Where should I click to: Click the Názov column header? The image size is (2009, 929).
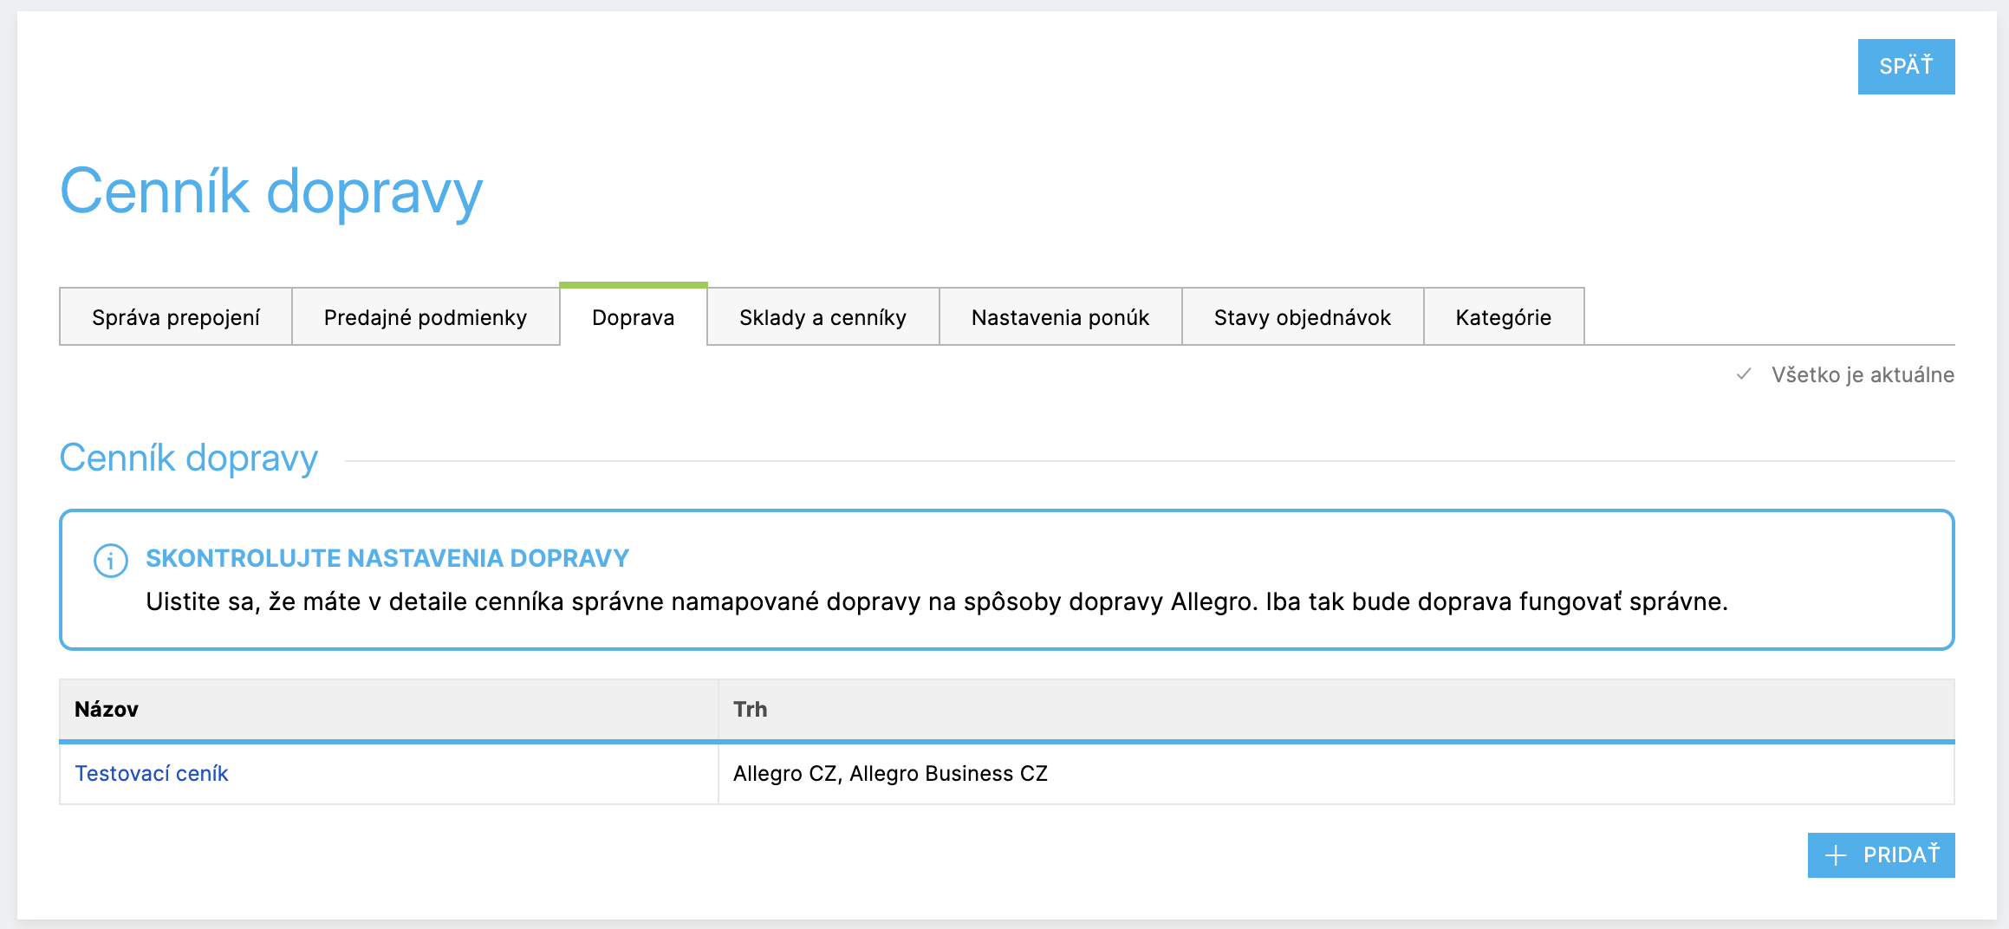[x=107, y=710]
